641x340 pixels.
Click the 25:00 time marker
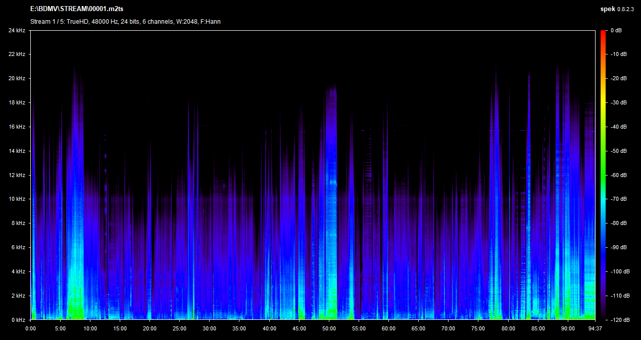(179, 328)
